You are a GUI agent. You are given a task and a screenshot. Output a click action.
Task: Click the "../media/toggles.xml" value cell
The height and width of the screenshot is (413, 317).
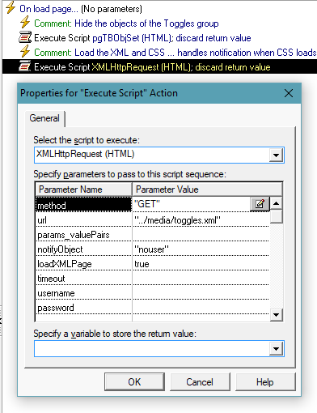[x=201, y=220]
